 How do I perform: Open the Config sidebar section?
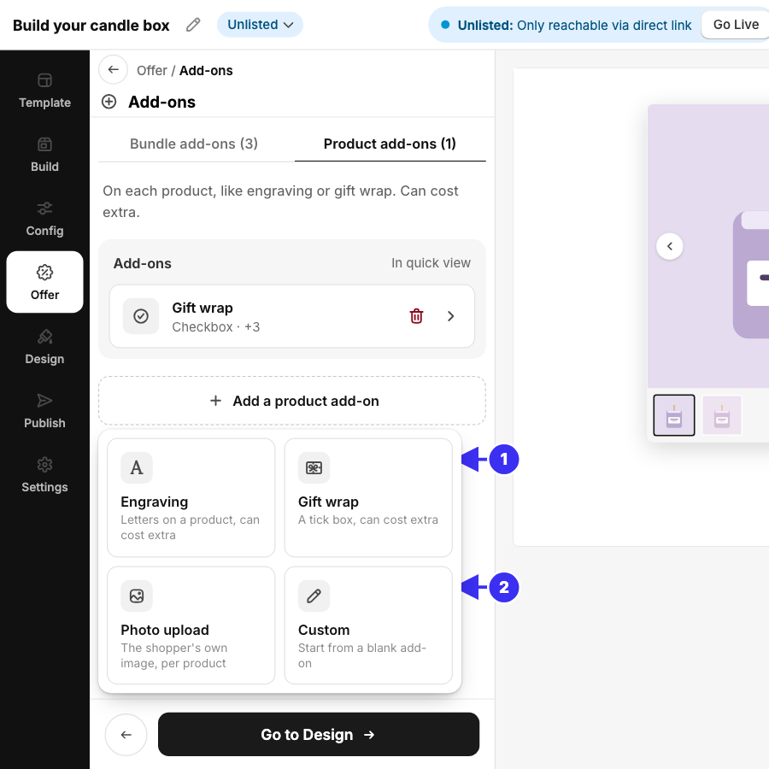[x=44, y=219]
